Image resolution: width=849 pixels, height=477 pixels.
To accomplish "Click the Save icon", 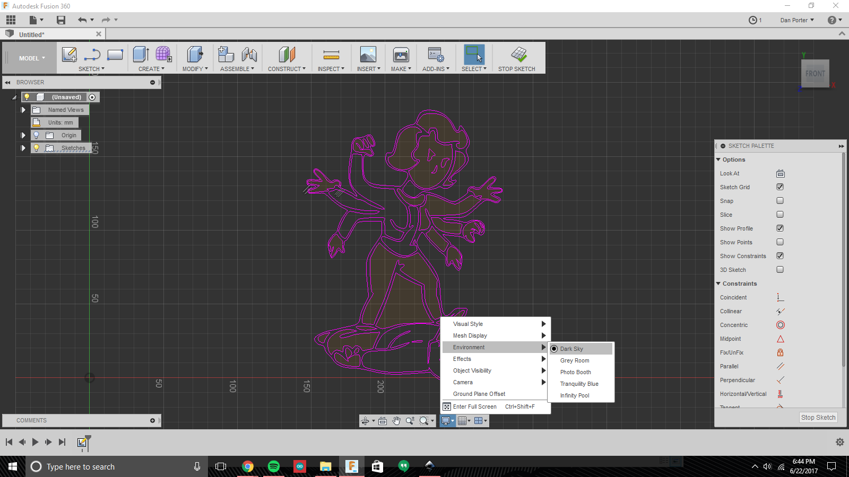I will point(61,20).
